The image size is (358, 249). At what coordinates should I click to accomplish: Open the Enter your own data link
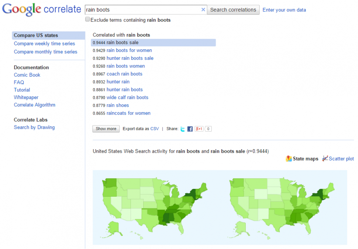point(284,10)
